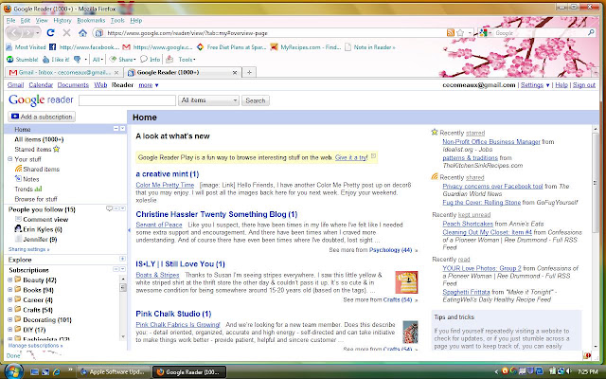The height and width of the screenshot is (379, 606).
Task: Open the File menu
Action: point(10,21)
